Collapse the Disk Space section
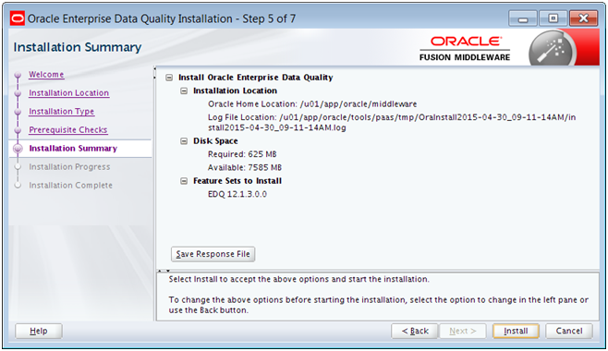This screenshot has width=608, height=351. coord(184,141)
